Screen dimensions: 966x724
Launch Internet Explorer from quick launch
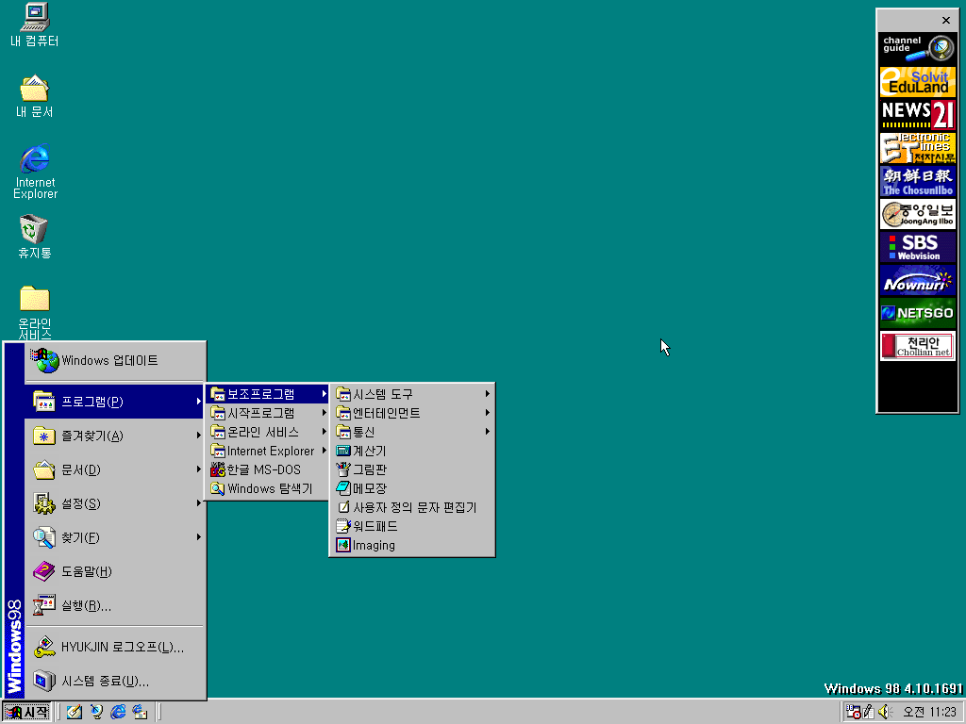[118, 712]
